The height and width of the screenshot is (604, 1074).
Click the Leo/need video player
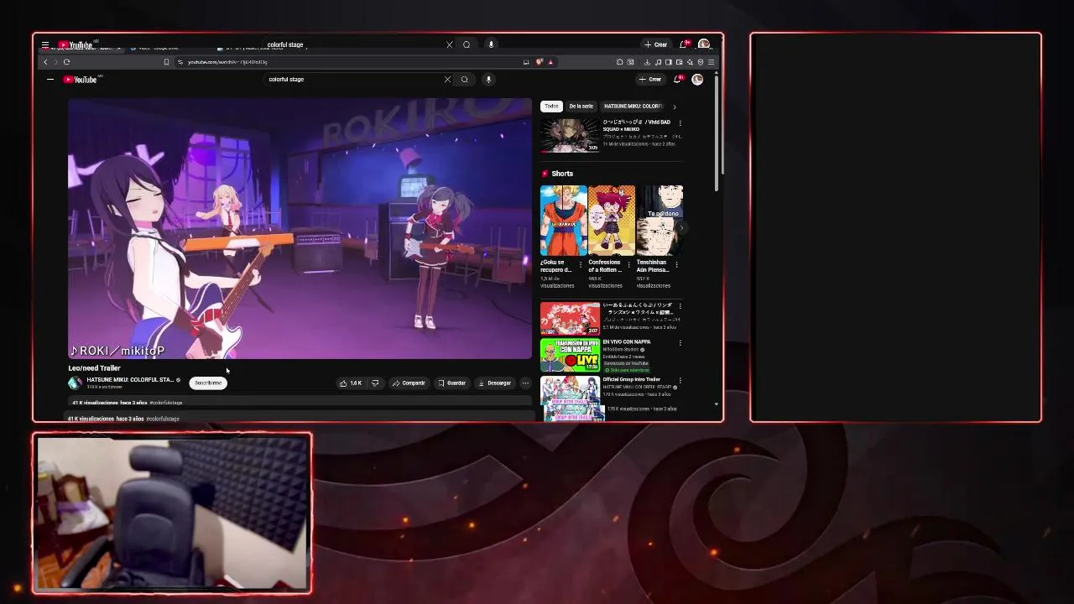[300, 228]
